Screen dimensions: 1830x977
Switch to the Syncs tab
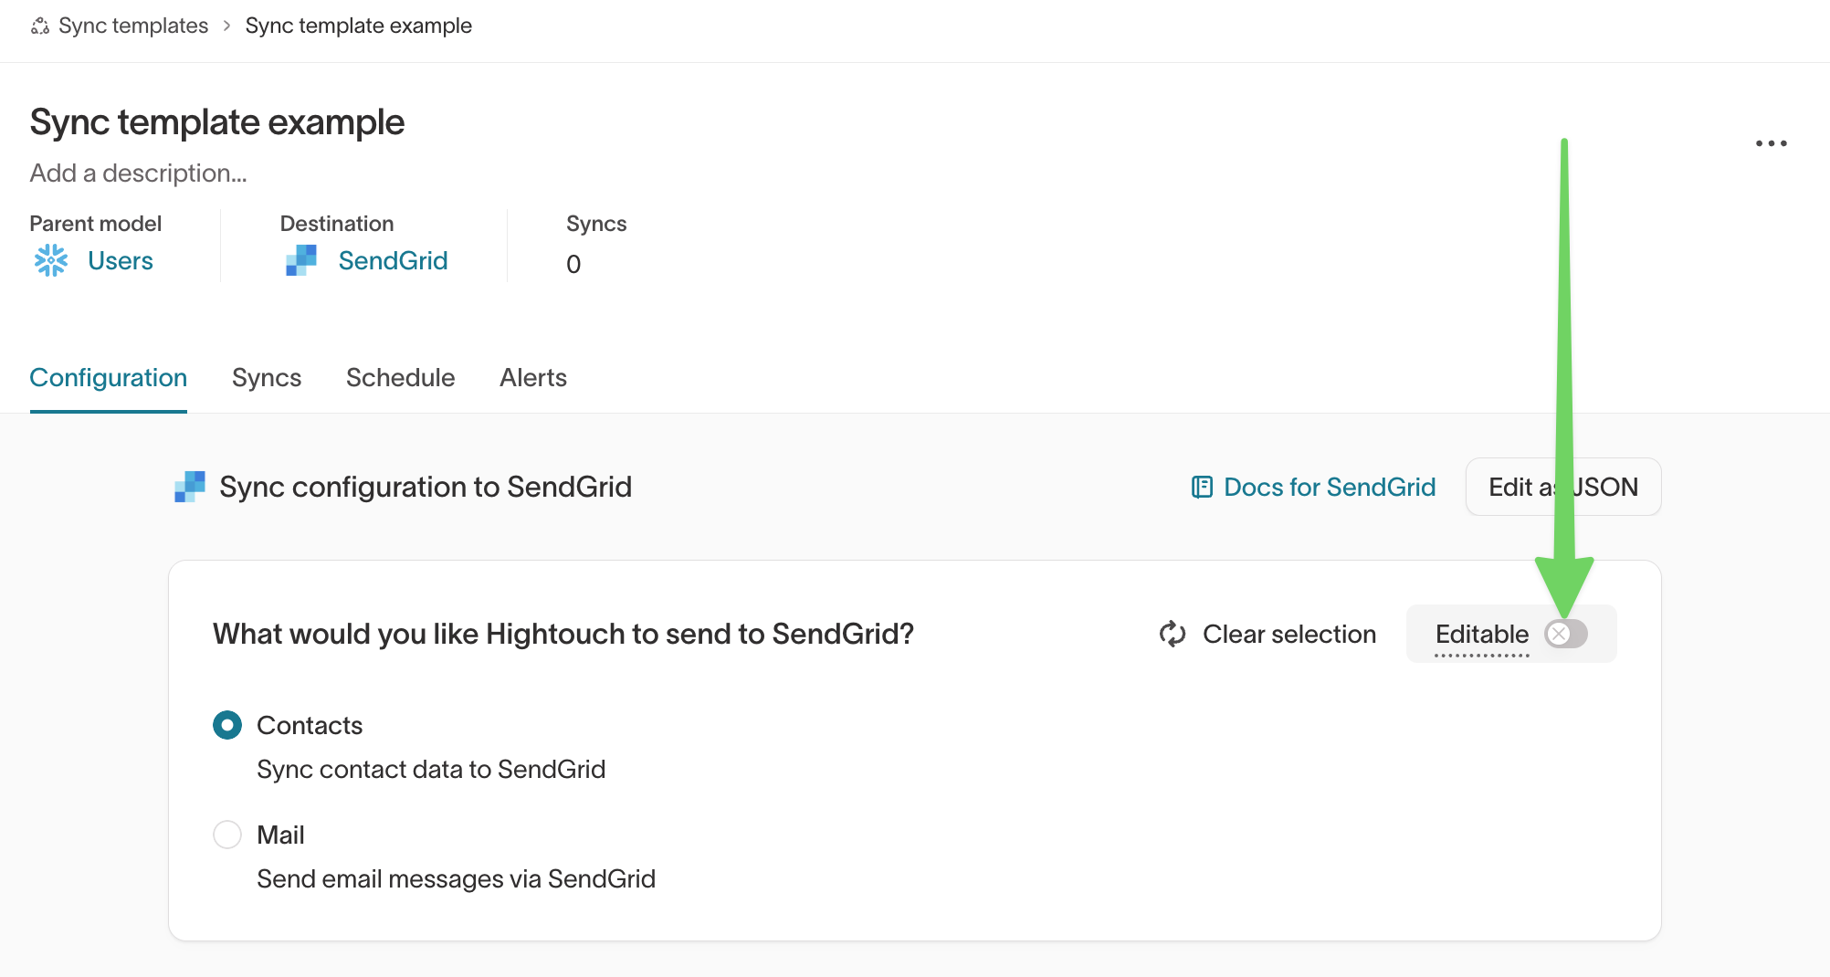click(x=267, y=378)
